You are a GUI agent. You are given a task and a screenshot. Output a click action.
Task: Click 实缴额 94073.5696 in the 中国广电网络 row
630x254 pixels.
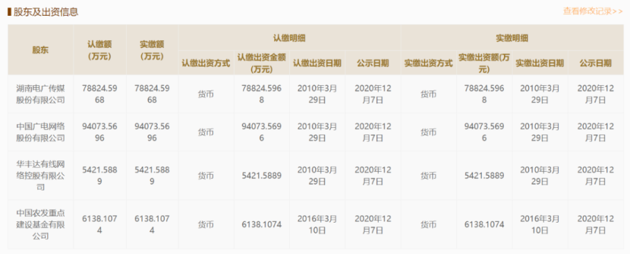(x=152, y=132)
